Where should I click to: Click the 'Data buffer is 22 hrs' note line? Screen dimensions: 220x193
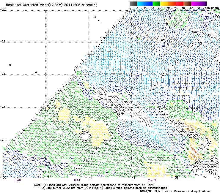(x=105, y=188)
